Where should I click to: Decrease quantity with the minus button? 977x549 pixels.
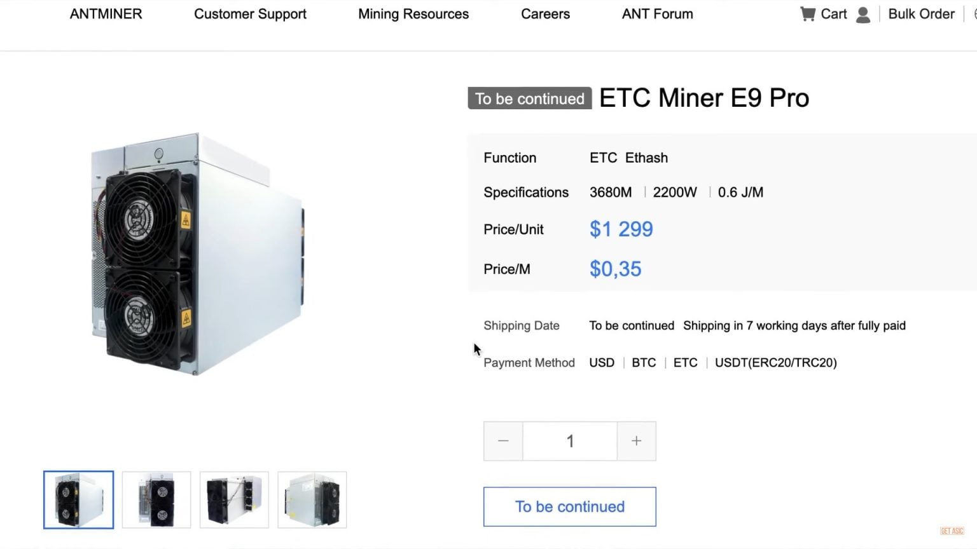(503, 441)
